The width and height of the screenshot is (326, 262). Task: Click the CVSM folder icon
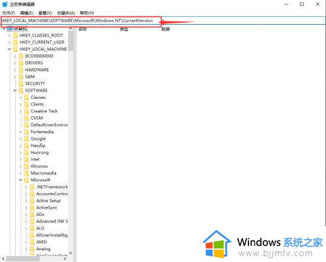26,118
